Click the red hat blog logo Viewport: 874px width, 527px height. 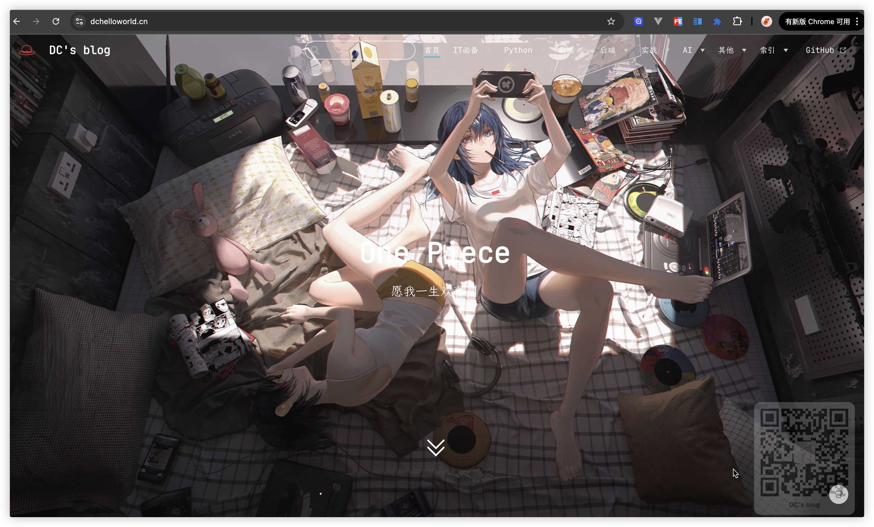click(27, 50)
